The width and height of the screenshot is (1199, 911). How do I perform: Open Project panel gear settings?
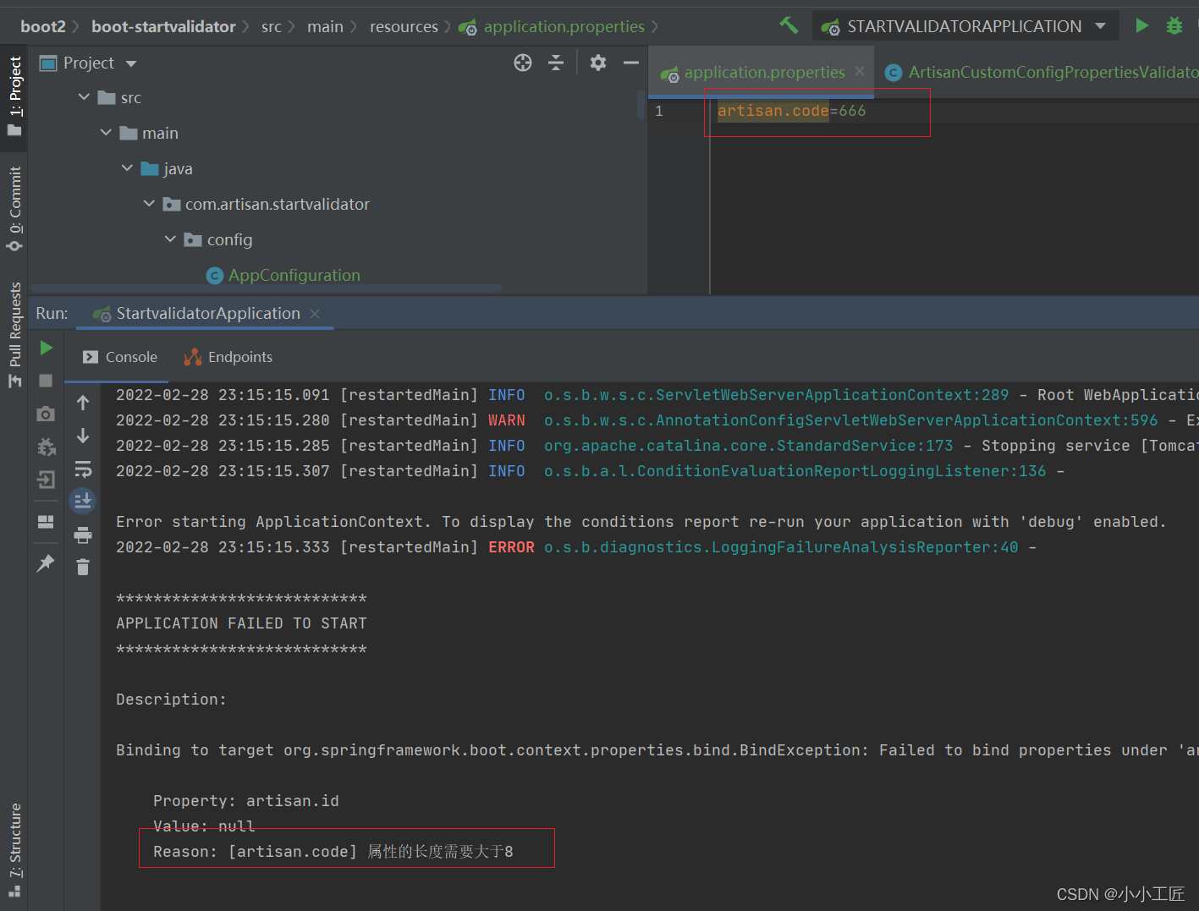coord(598,63)
